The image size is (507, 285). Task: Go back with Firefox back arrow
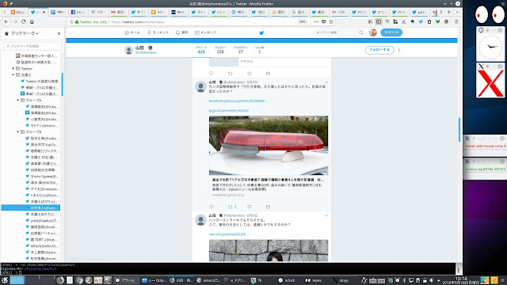[x=6, y=21]
